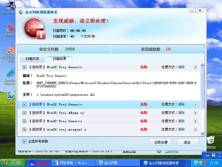Image resolution: width=222 pixels, height=167 pixels.
Task: Toggle the win32.troj.mcagent.a checkbox
Action: click(x=24, y=130)
